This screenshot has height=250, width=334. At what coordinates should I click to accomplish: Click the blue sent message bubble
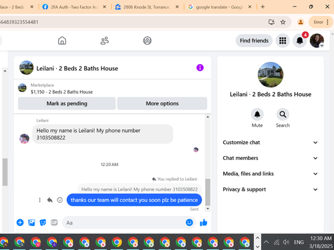click(x=134, y=200)
